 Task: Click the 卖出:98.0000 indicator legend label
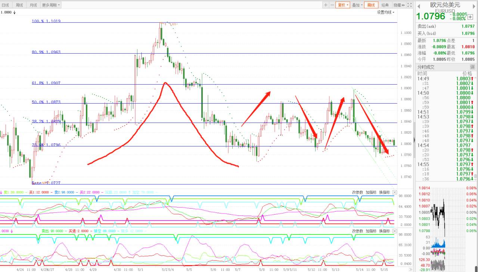click(x=52, y=231)
